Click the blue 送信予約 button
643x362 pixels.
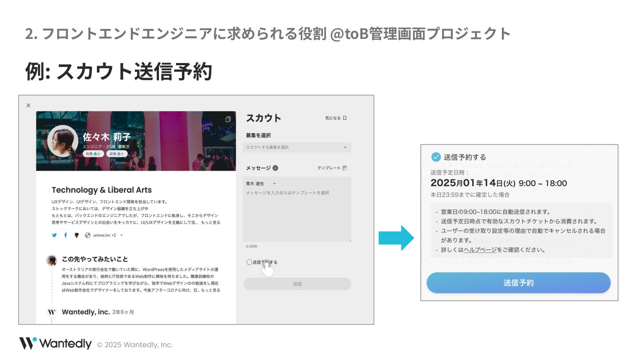point(518,283)
